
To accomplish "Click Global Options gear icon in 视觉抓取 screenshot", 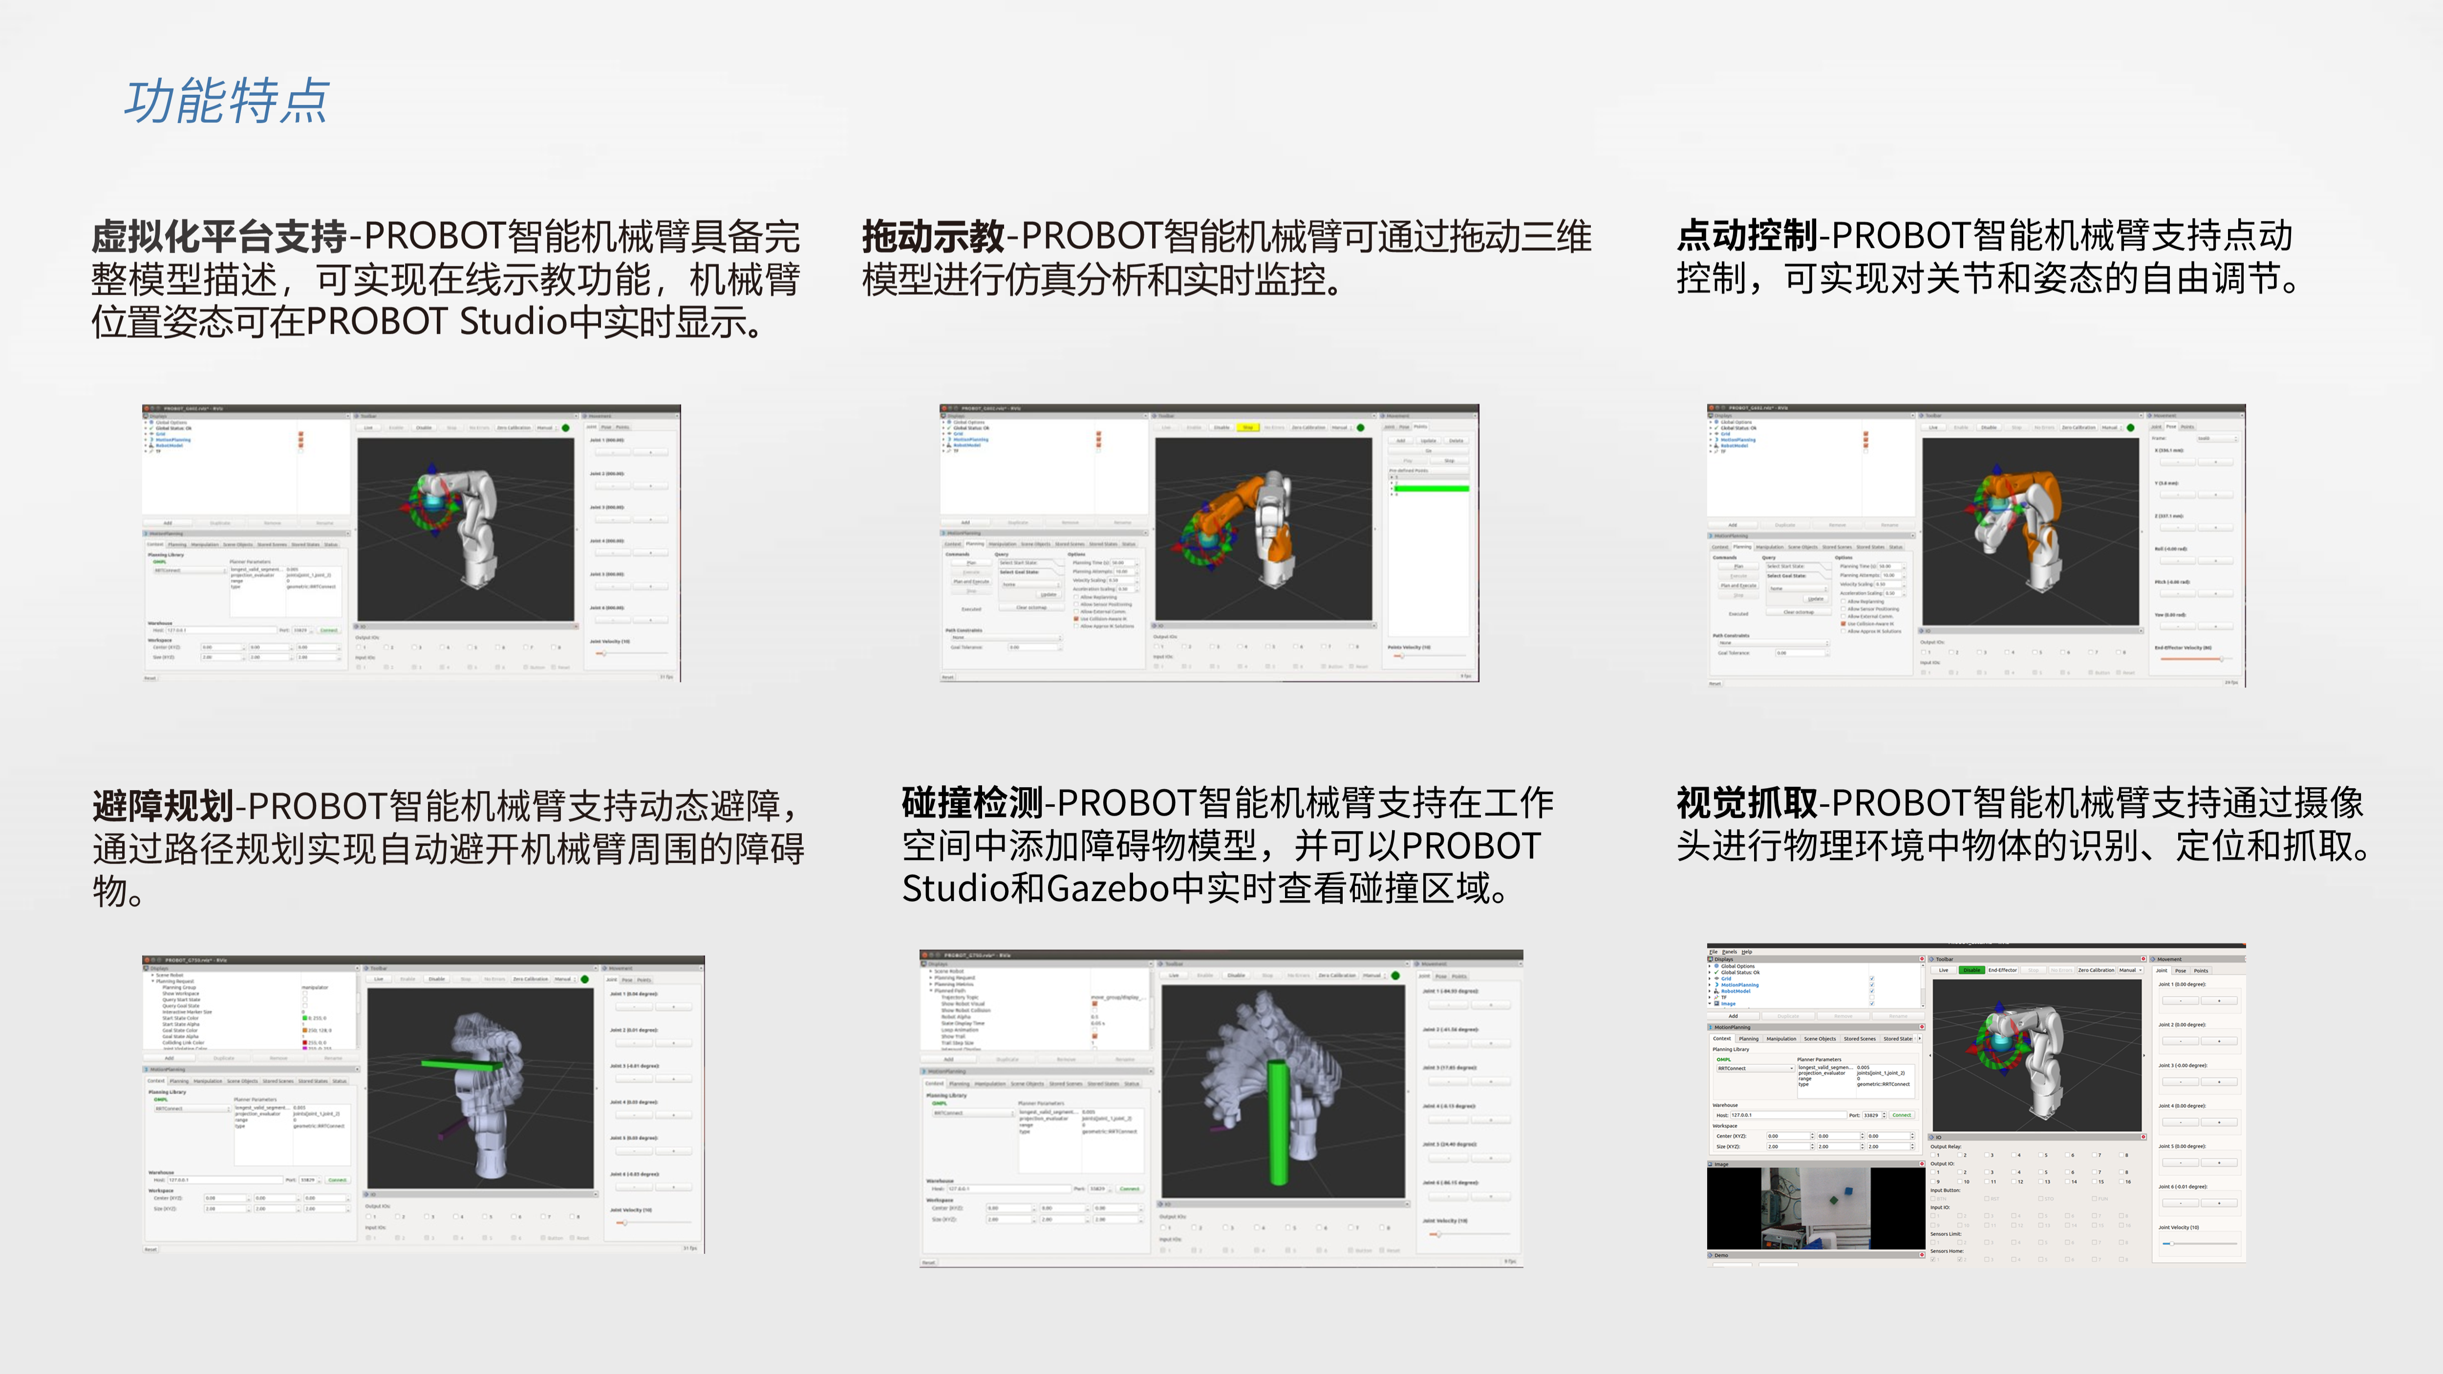I will (1716, 966).
